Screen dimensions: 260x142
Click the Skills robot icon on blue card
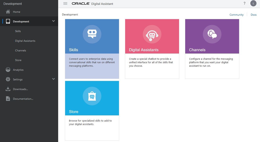(x=92, y=34)
